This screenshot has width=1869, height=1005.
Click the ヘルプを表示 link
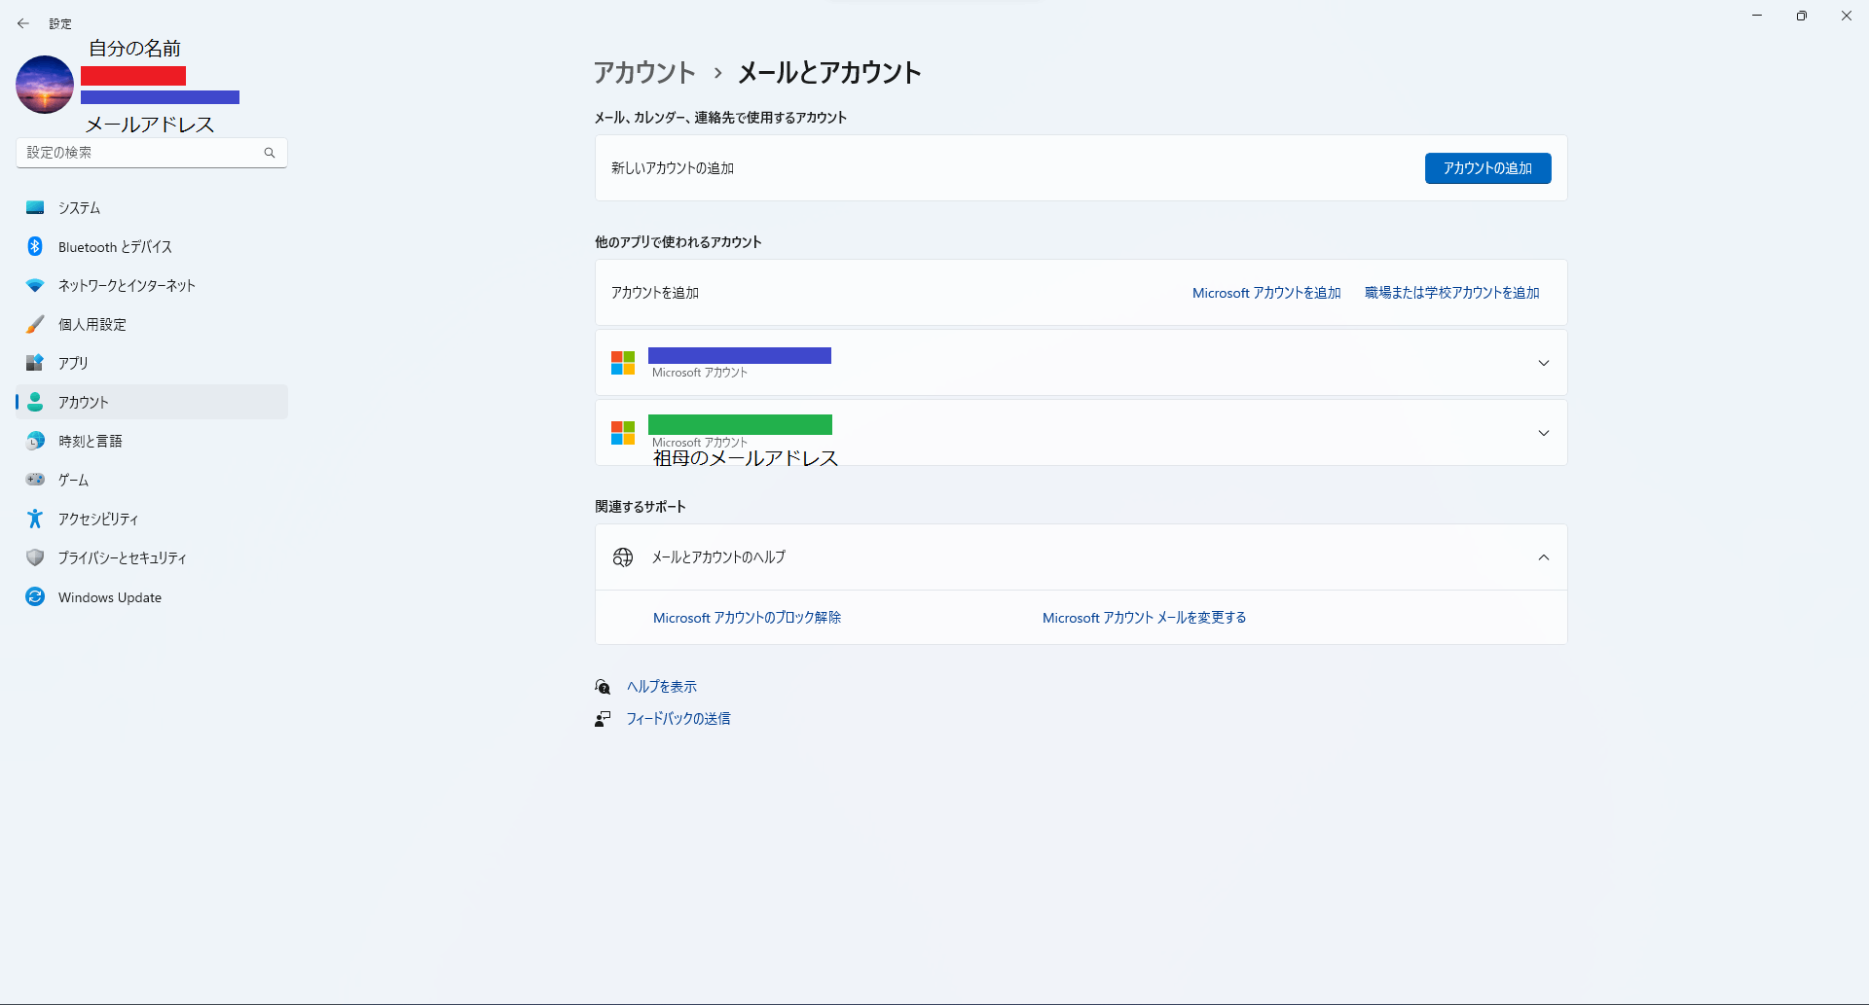662,687
